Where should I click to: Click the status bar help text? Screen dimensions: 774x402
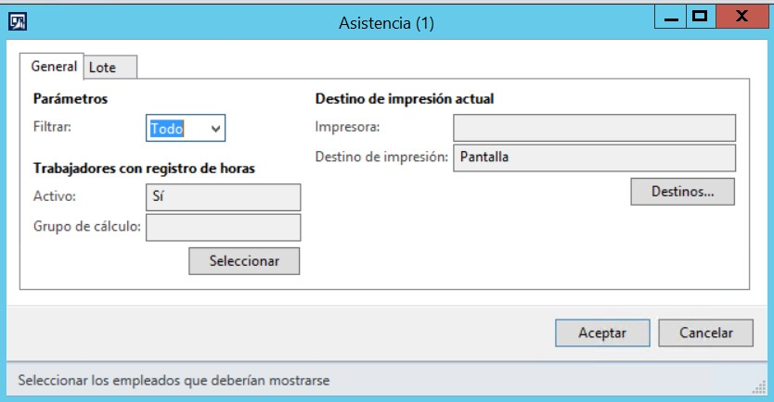tap(174, 381)
